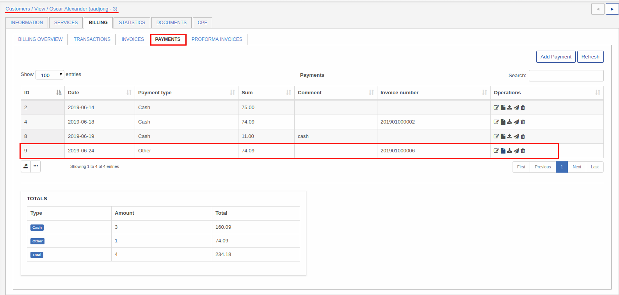Sort table by Invoice number column

pos(434,93)
